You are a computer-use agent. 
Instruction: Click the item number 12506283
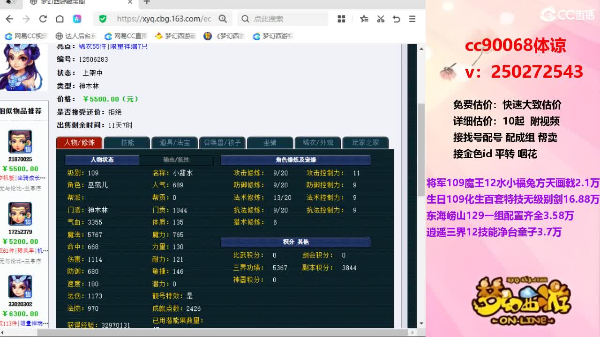[93, 59]
